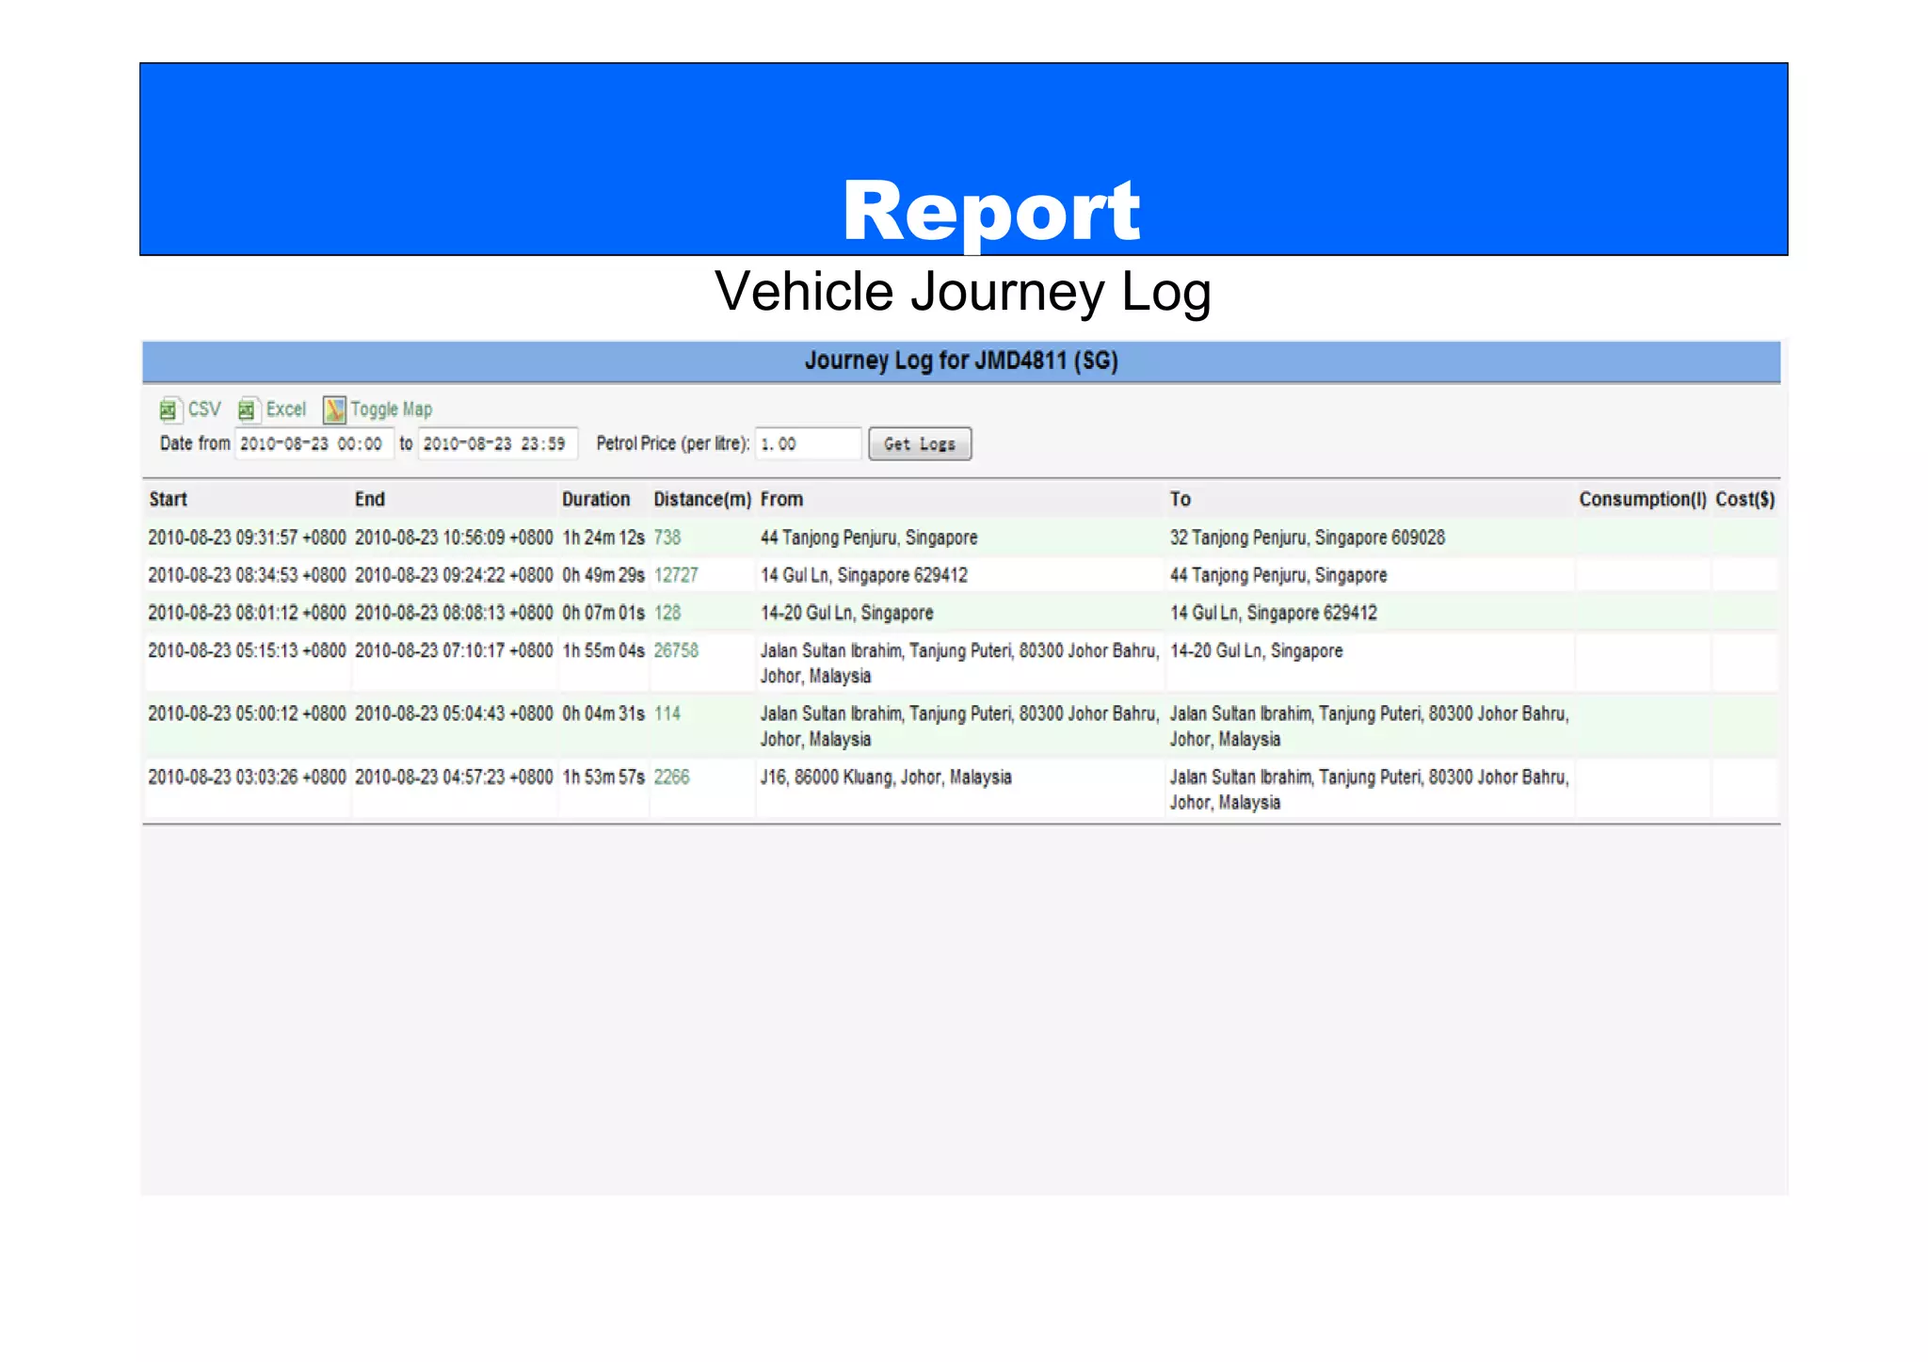Click the Date from input field
Screen dimensions: 1928x1362
pyautogui.click(x=313, y=443)
